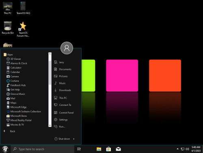Show hidden system tray icons
Viewport: 203px width, 153px height.
(x=177, y=149)
